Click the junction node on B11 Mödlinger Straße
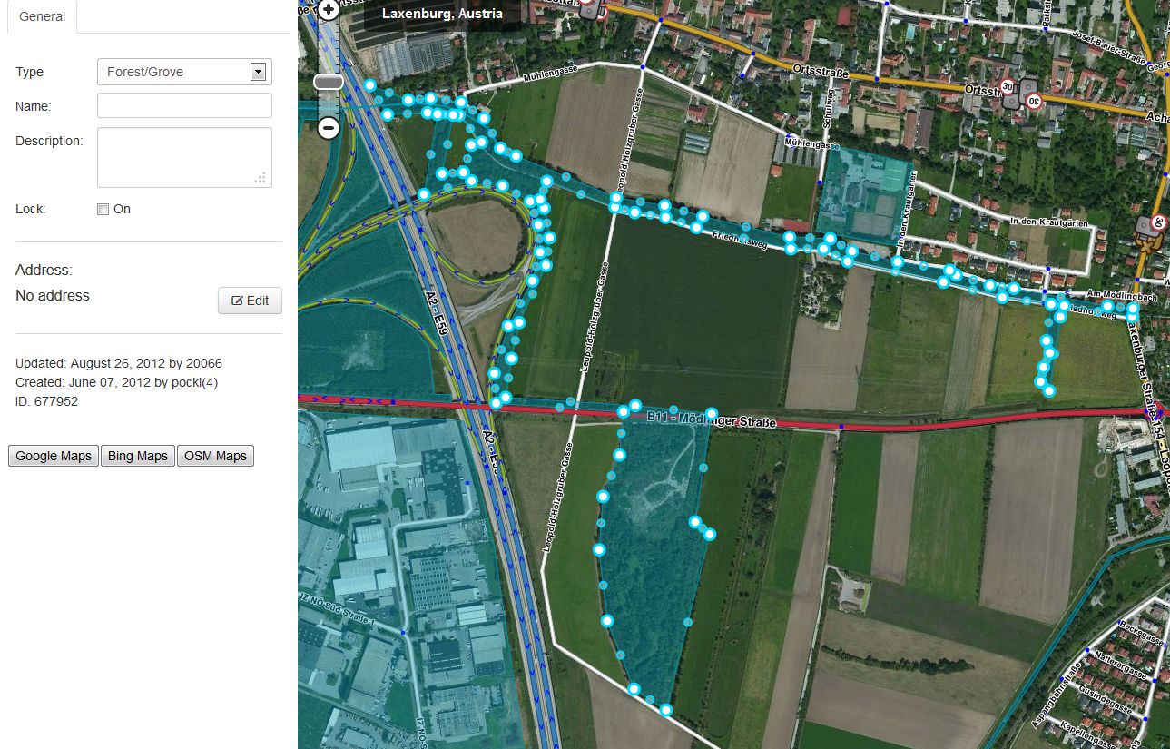 tap(841, 426)
